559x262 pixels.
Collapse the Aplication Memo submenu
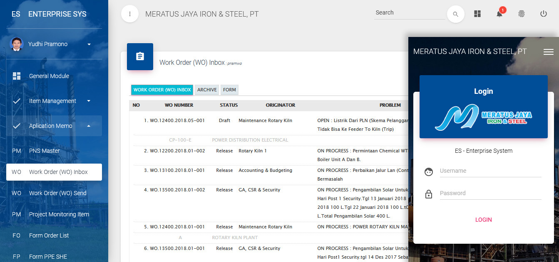(x=89, y=126)
